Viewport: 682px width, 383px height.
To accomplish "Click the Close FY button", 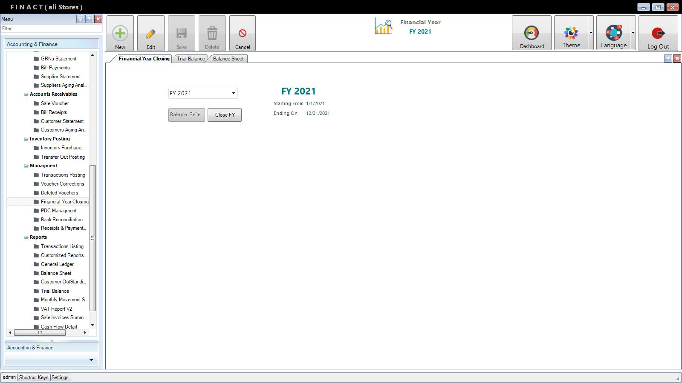I will click(x=225, y=115).
